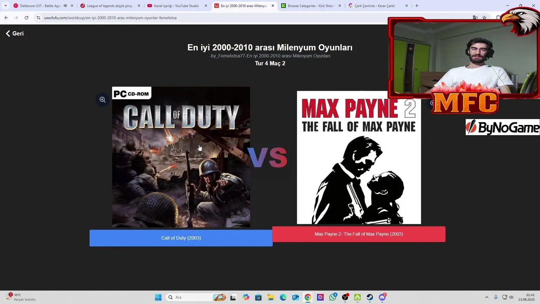
Task: Open OBS Studio from the taskbar
Action: (345, 297)
